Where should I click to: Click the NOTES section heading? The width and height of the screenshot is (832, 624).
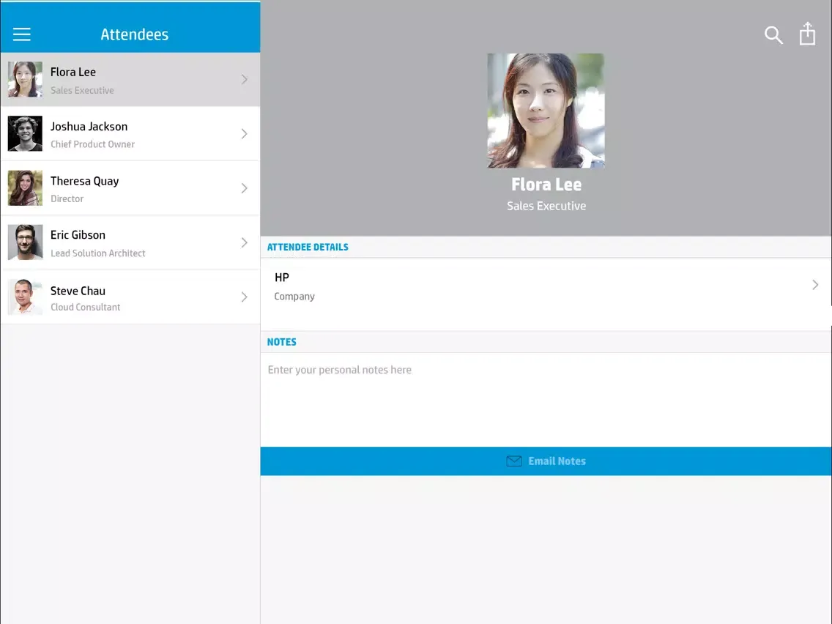[282, 342]
